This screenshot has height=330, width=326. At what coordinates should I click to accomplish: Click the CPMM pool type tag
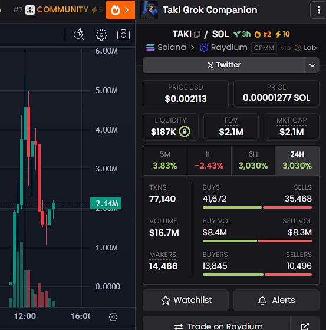click(x=264, y=48)
